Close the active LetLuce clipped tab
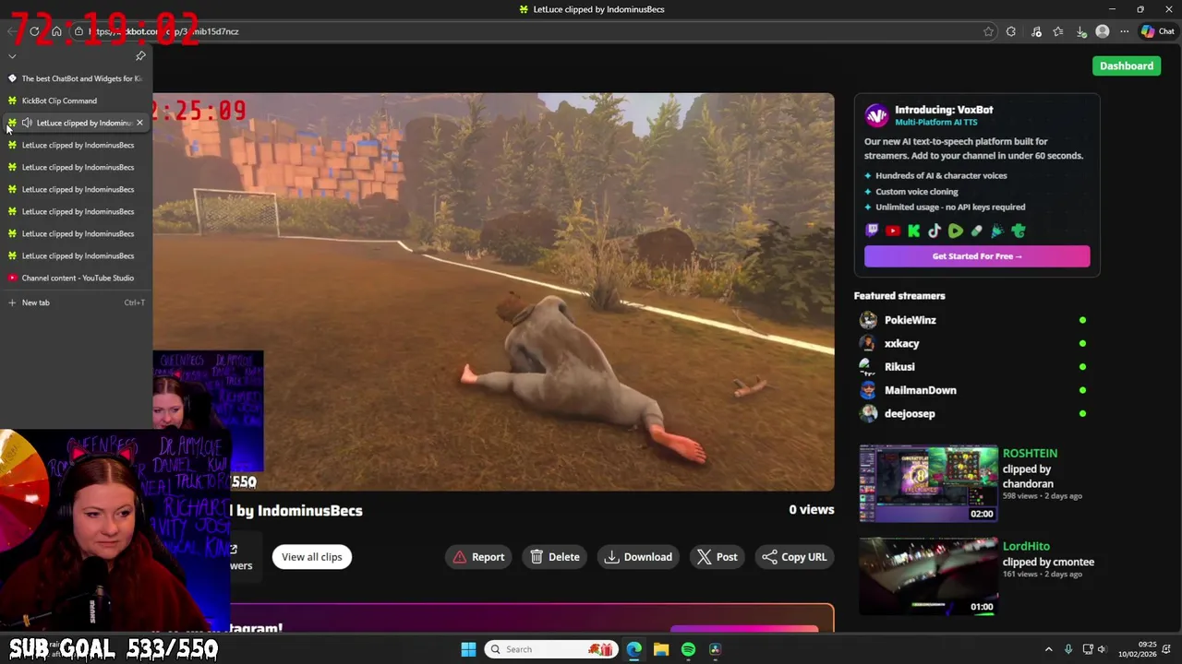Viewport: 1182px width, 664px height. tap(139, 123)
